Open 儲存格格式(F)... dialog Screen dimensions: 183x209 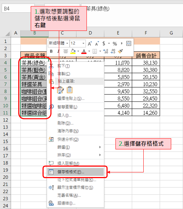[x=75, y=172]
